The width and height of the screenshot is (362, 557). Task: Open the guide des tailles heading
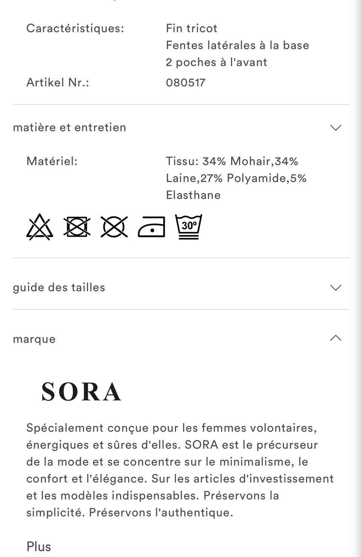pos(59,288)
